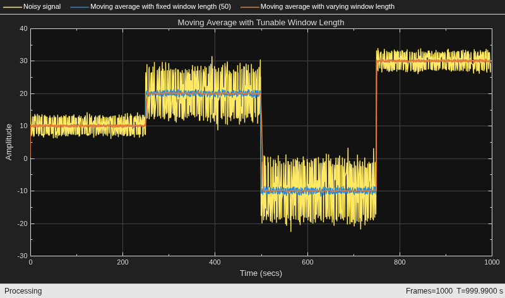The width and height of the screenshot is (505, 298).
Task: Click the T=999.9900 s time readout
Action: pyautogui.click(x=480, y=291)
